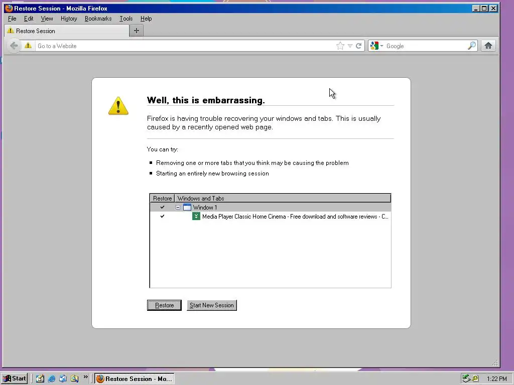Click the Restore Session taskbar button

tap(135, 378)
